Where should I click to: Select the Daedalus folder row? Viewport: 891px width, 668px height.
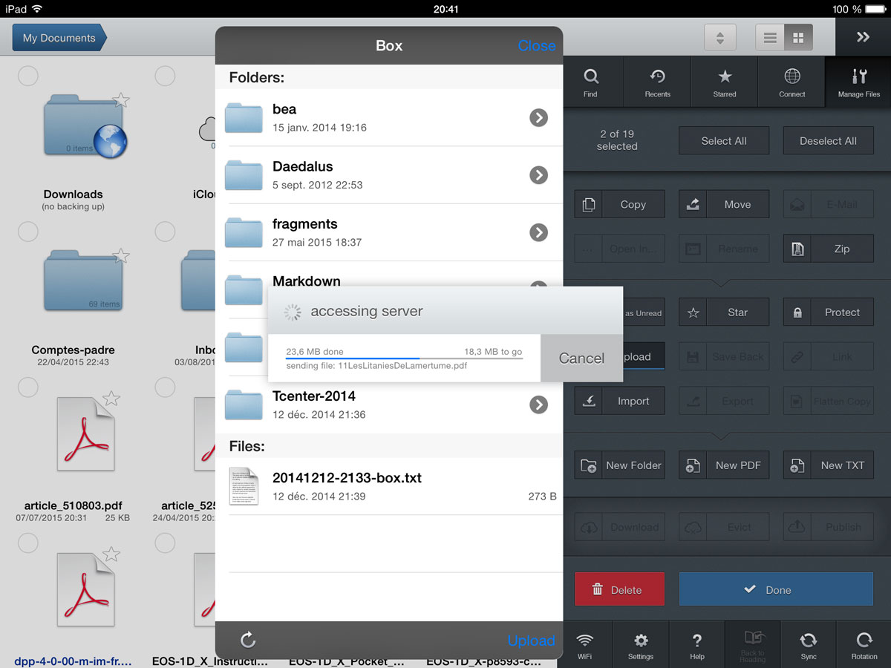[x=389, y=175]
